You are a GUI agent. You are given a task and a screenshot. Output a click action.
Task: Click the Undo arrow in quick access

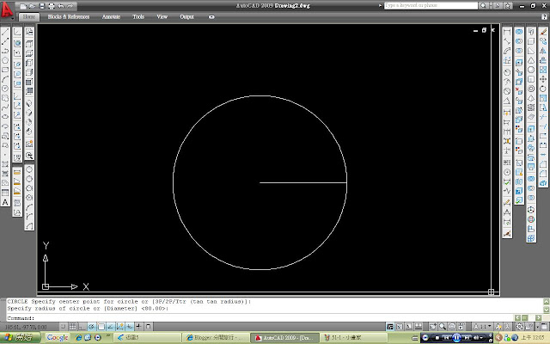(x=61, y=6)
